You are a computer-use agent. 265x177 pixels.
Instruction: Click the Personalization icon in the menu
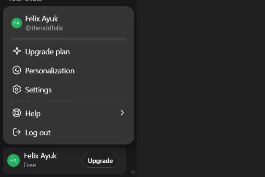pos(17,71)
